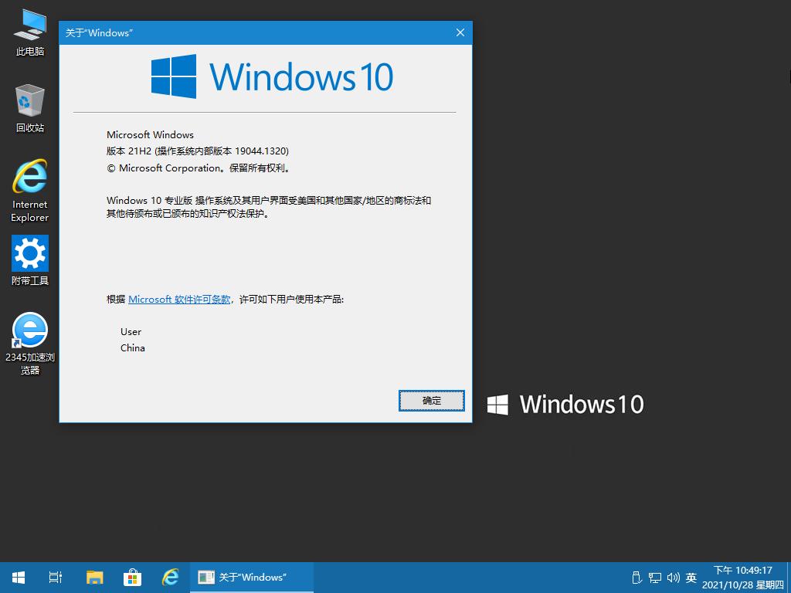Open Task View from the taskbar

[56, 578]
